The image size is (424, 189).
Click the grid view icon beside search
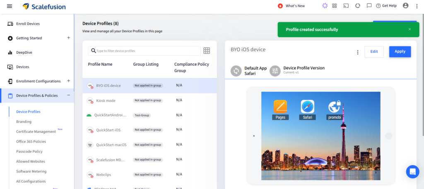207,51
